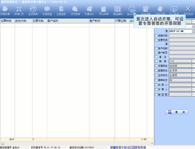The width and height of the screenshot is (195, 149).
Task: Open the 发票快递 toolbar tool
Action: point(47,11)
